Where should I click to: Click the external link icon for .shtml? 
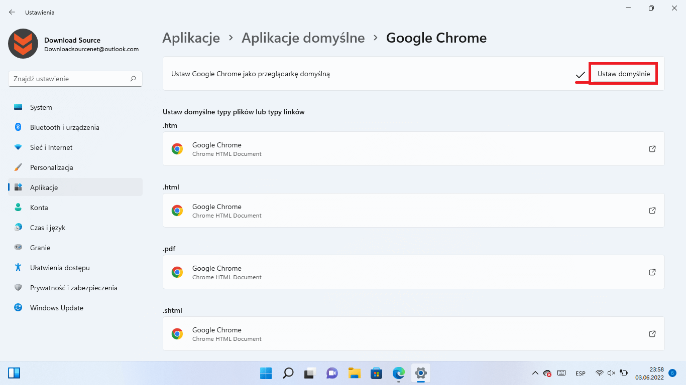[x=652, y=334]
